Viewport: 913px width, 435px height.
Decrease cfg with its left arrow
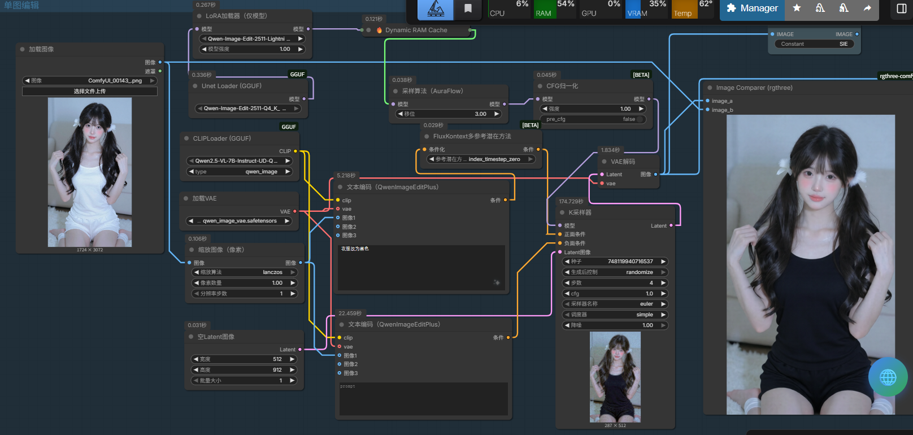[567, 294]
